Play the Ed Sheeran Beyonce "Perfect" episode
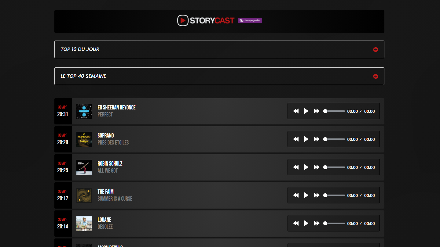The height and width of the screenshot is (247, 440). (x=306, y=111)
